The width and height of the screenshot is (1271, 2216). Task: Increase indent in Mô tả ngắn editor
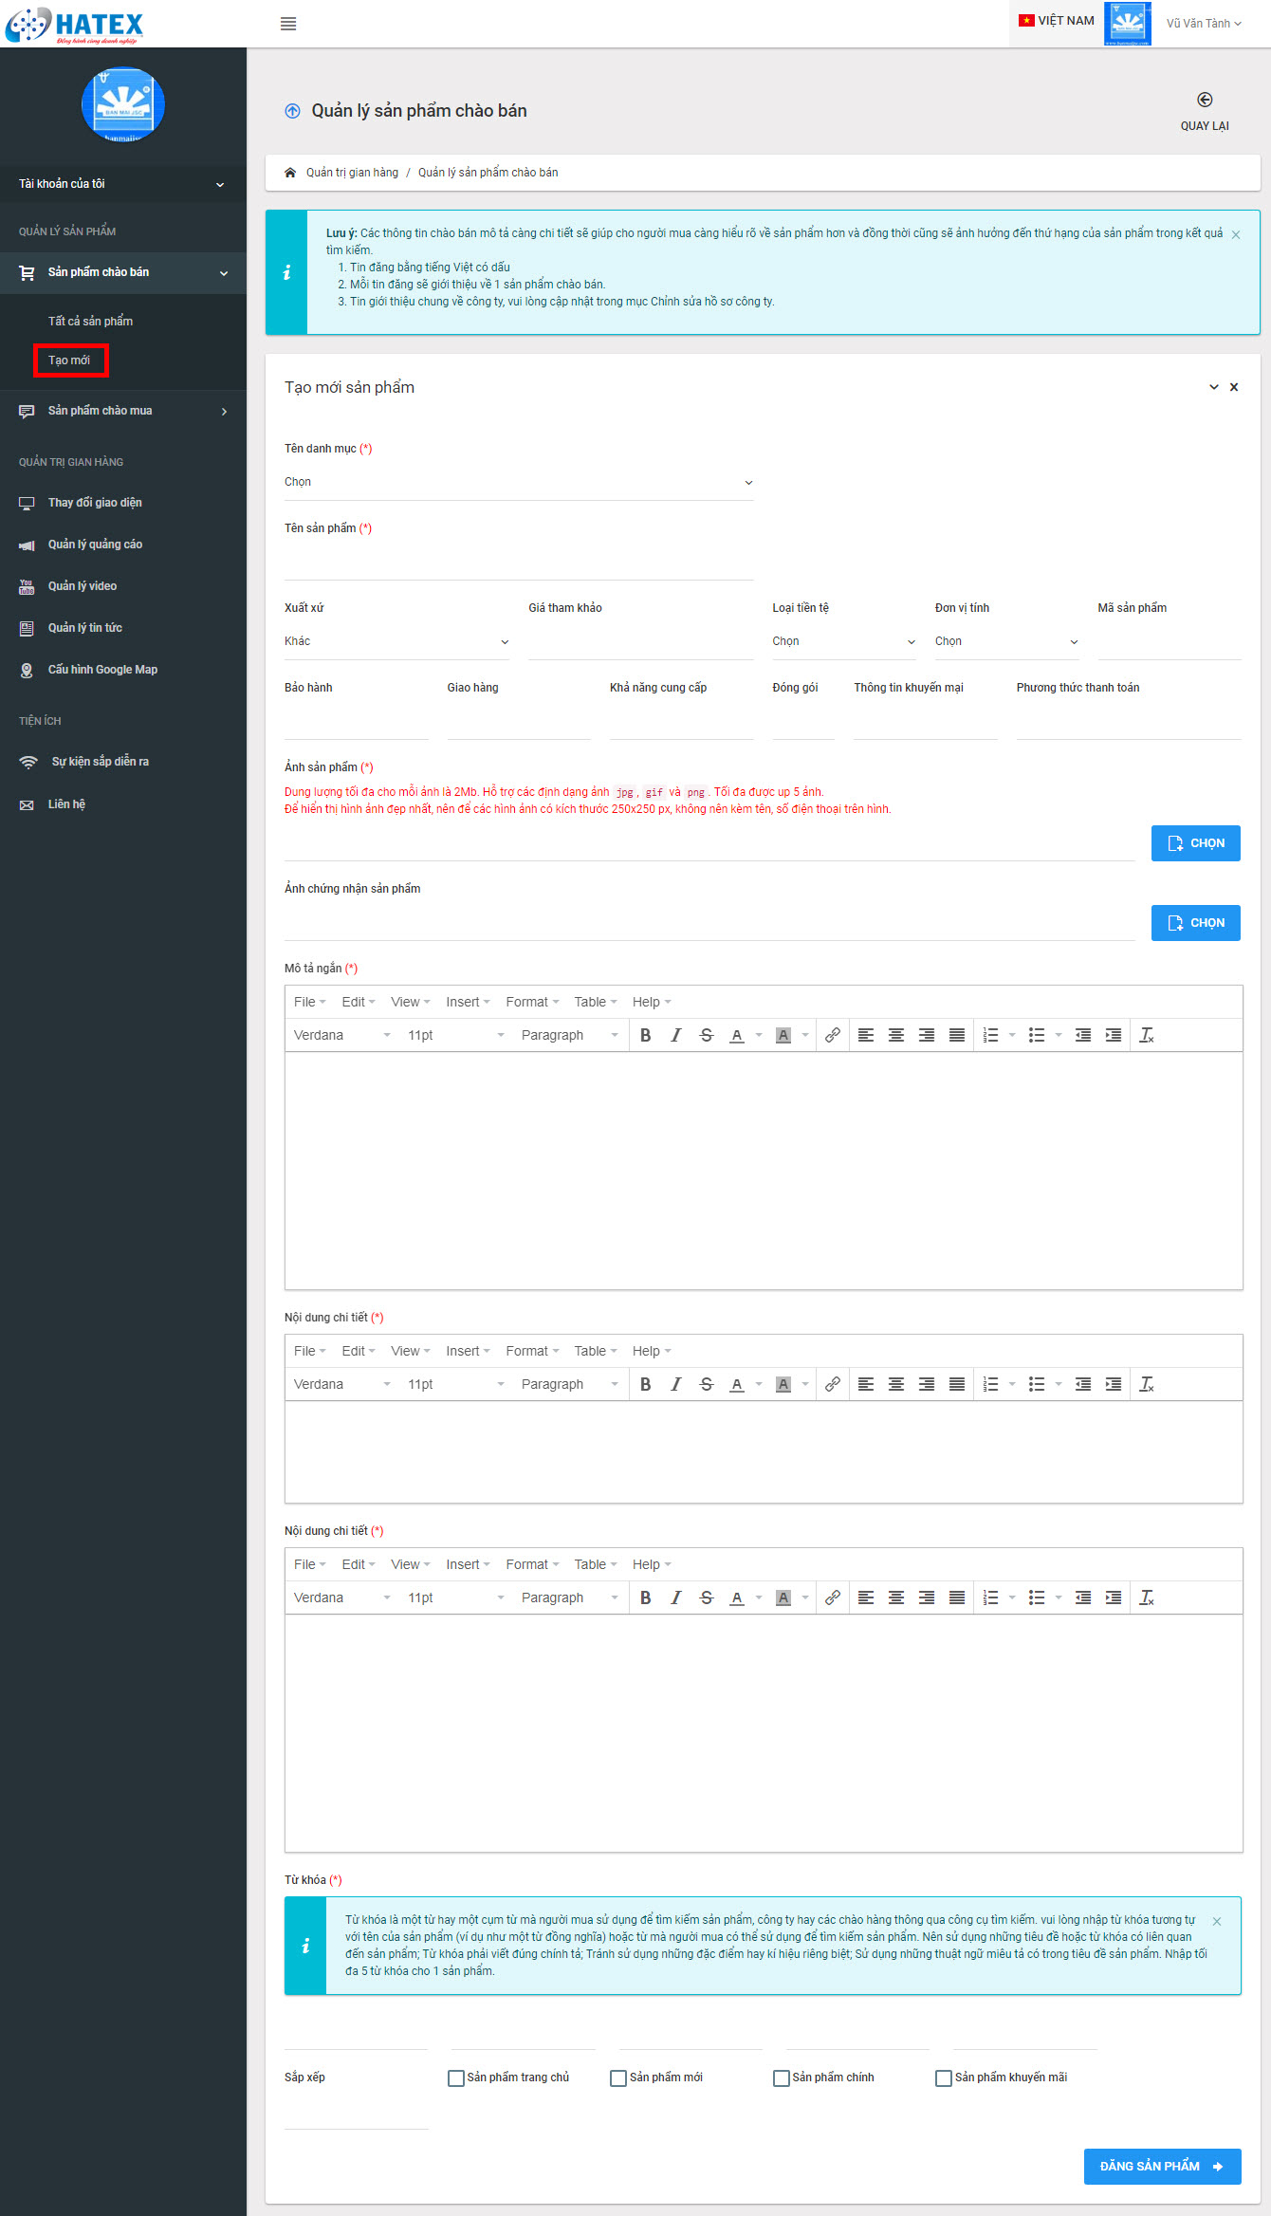(x=1114, y=1035)
